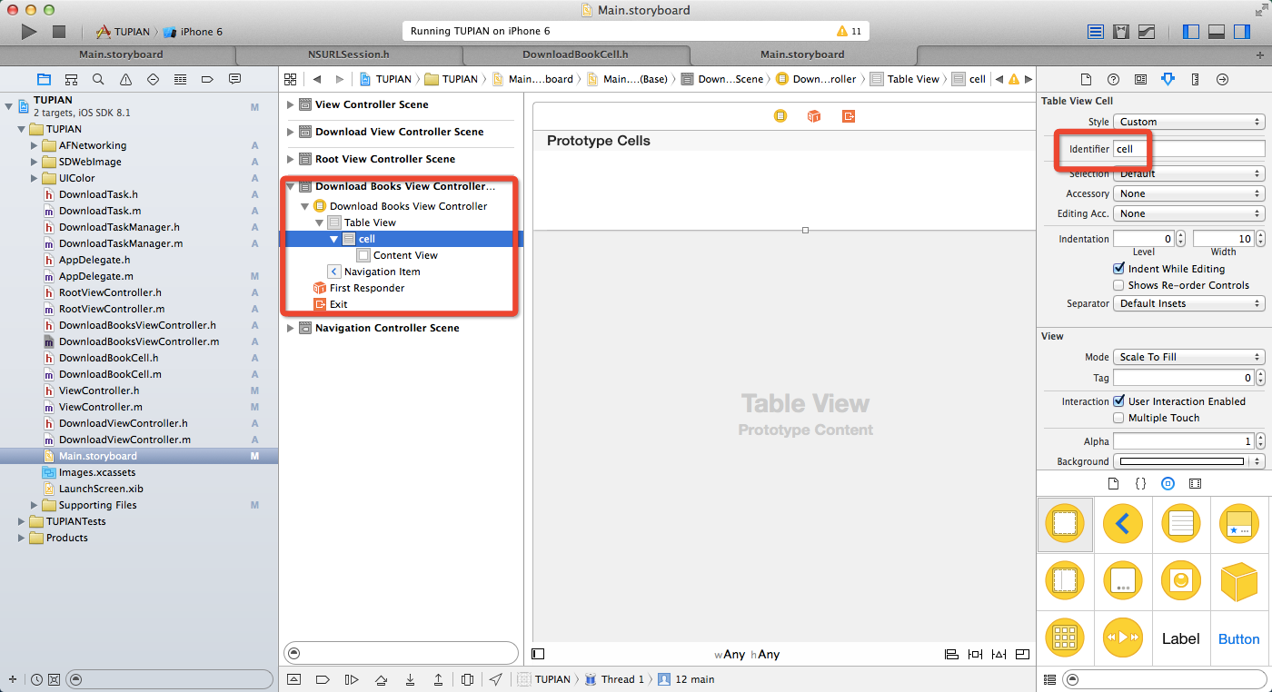Hide the document outline
This screenshot has width=1272, height=692.
point(538,654)
